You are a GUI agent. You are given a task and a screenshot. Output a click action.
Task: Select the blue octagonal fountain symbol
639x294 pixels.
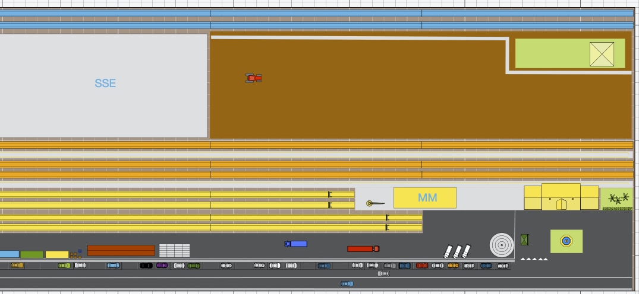[x=566, y=241]
